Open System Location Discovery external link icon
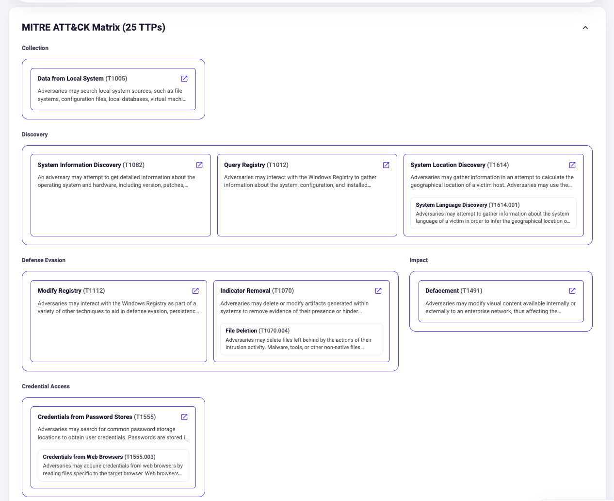This screenshot has height=501, width=614. point(572,165)
